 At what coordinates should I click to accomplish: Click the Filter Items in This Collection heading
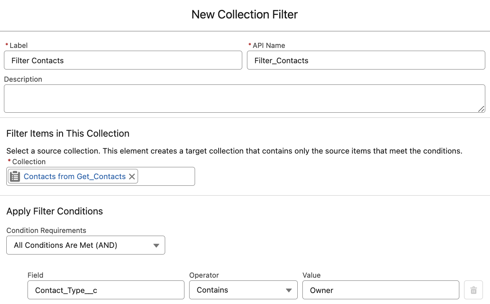(68, 134)
